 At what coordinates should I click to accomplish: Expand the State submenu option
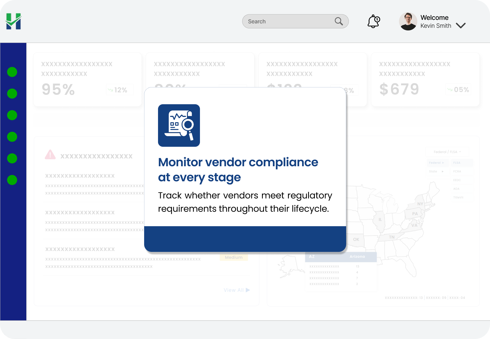click(x=436, y=172)
